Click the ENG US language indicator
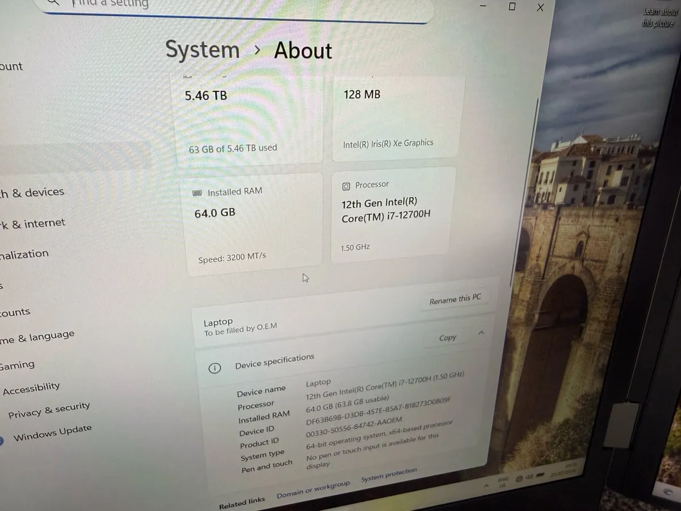The image size is (681, 511). click(x=503, y=482)
